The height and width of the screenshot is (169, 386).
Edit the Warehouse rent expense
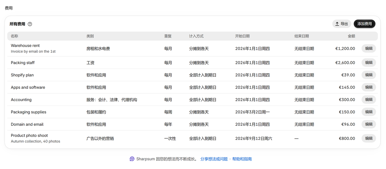coord(369,48)
